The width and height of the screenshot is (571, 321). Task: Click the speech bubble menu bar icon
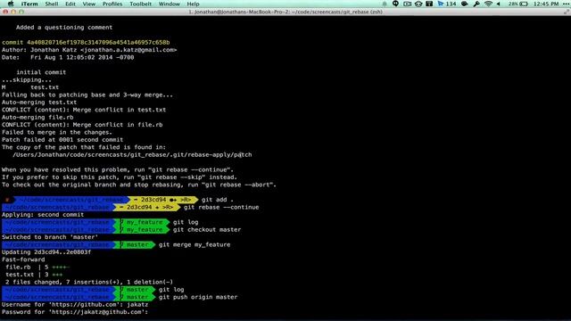pyautogui.click(x=395, y=4)
